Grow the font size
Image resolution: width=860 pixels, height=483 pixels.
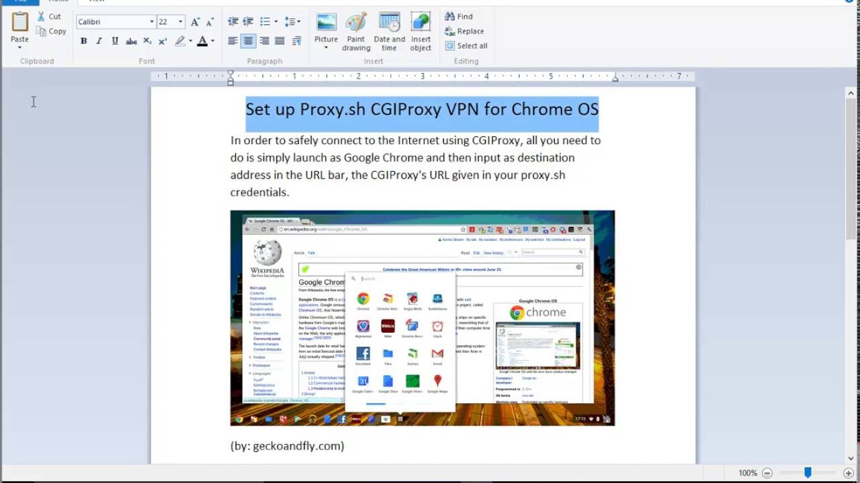tap(195, 22)
